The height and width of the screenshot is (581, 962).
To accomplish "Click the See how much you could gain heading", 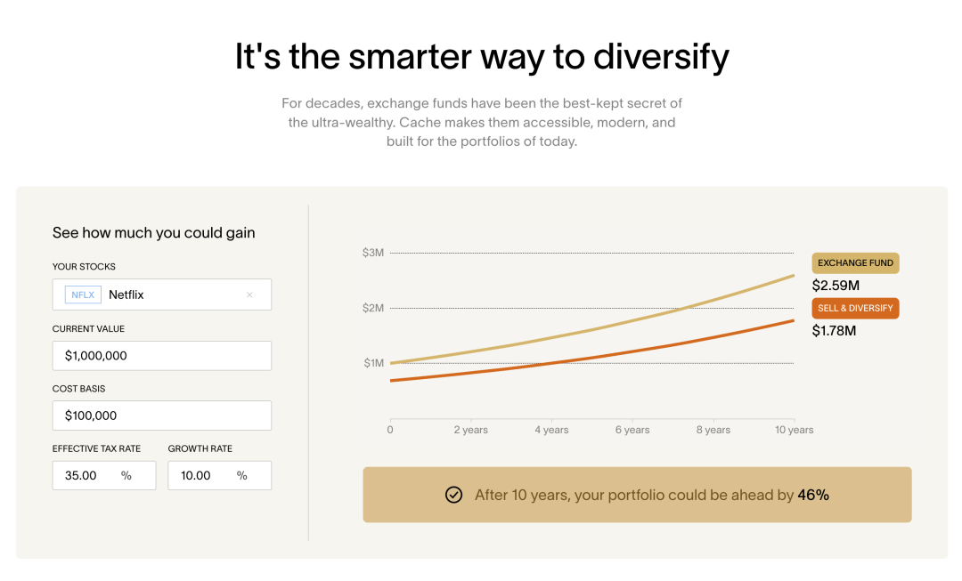I will 154,233.
